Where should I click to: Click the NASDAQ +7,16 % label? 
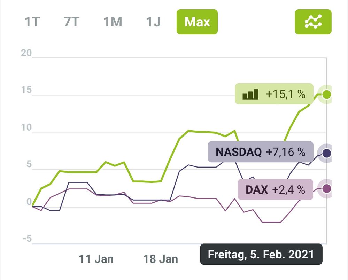[x=260, y=152]
